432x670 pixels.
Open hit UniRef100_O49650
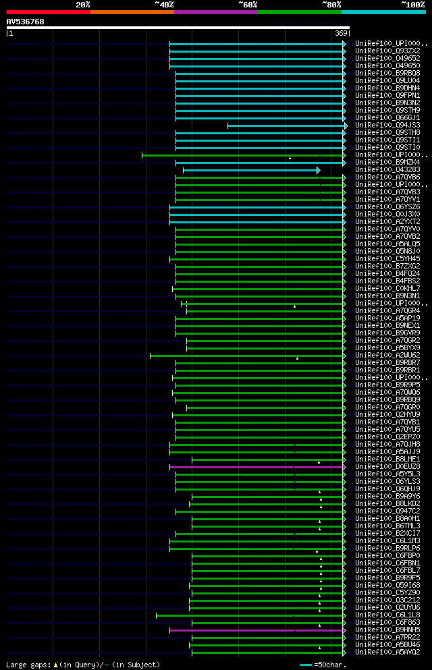tap(387, 66)
